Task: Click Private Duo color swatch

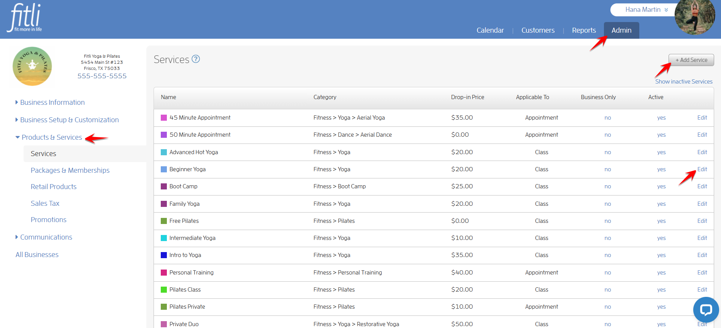Action: [x=164, y=324]
